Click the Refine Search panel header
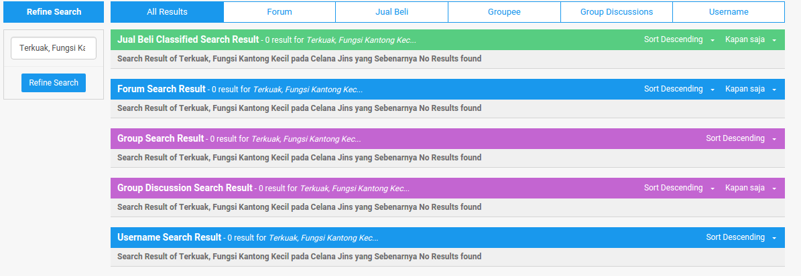This screenshot has height=276, width=801. coord(54,12)
